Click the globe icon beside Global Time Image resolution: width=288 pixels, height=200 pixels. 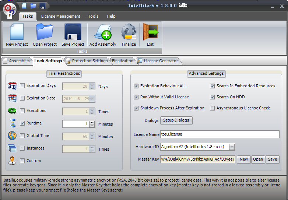click(x=12, y=136)
